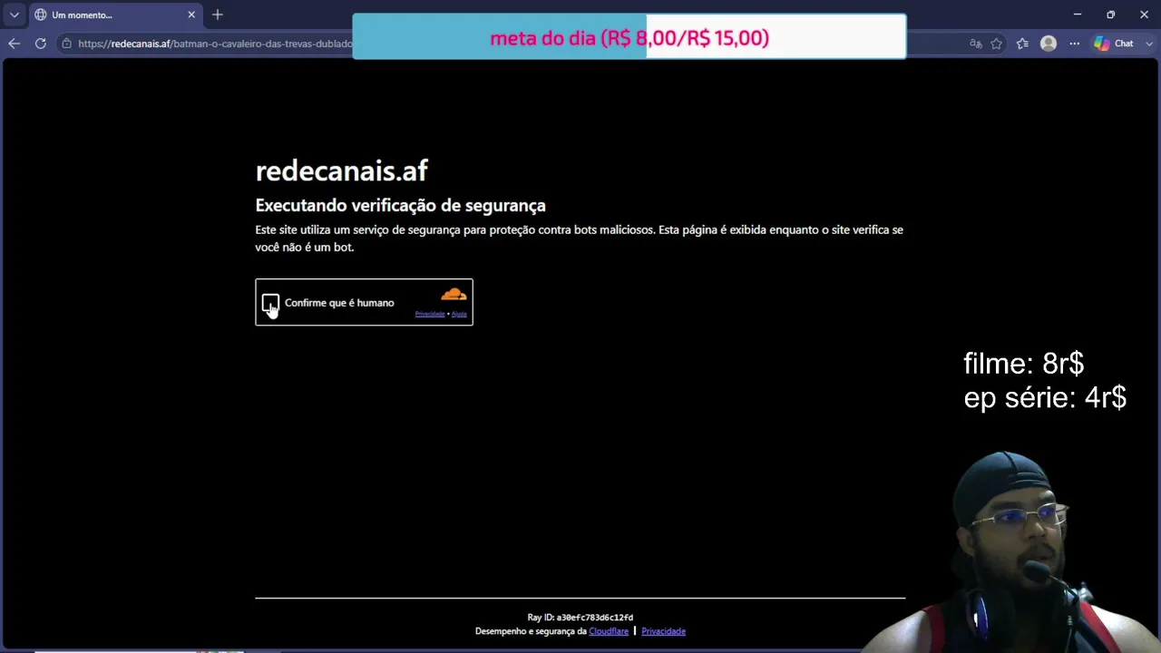Screen dimensions: 1161x653
Task: Open the favorites list icon
Action: [x=1023, y=44]
